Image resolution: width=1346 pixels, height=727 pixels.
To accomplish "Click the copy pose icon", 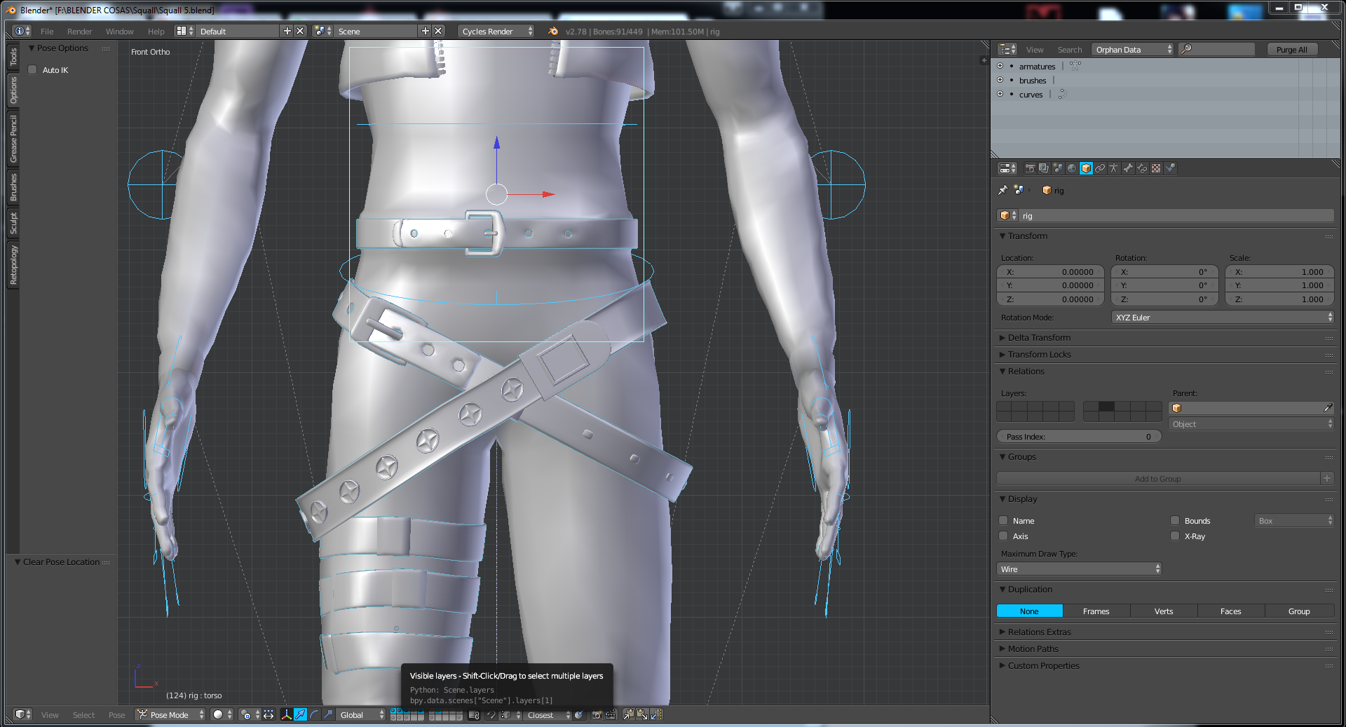I will pyautogui.click(x=628, y=715).
